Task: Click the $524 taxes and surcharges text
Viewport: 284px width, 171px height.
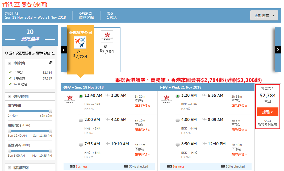Action: coord(268,121)
